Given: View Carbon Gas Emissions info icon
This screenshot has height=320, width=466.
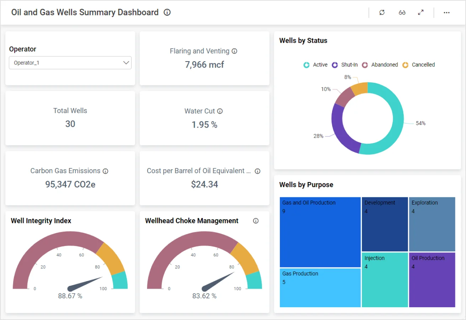Looking at the screenshot, I should pyautogui.click(x=105, y=171).
